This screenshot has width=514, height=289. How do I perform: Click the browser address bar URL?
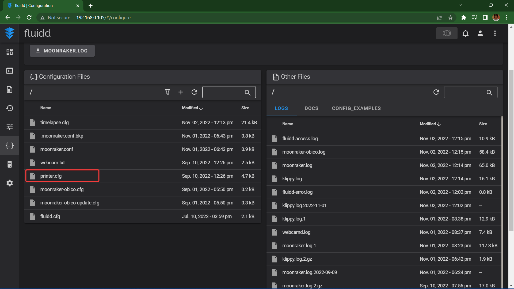click(103, 18)
